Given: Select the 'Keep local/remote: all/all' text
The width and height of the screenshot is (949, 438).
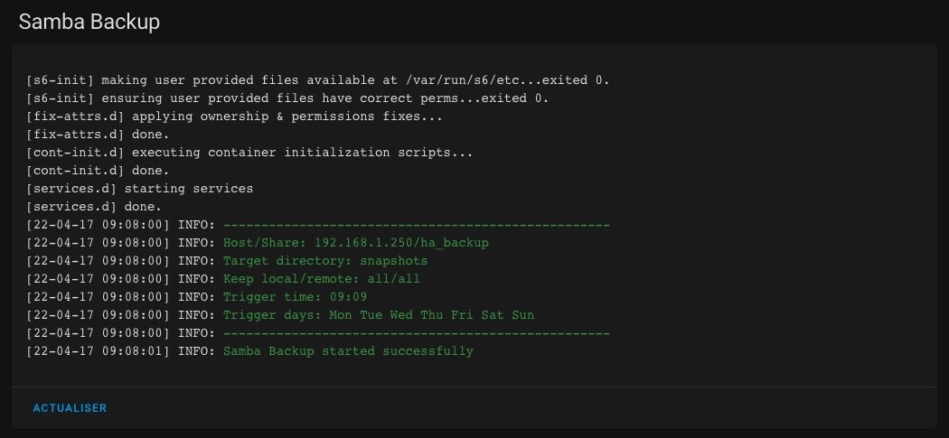Looking at the screenshot, I should (x=322, y=279).
